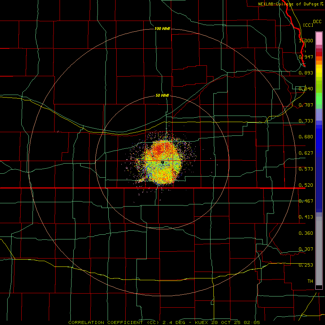Click the 0.680 color scale value
The width and height of the screenshot is (325, 325).
point(306,136)
